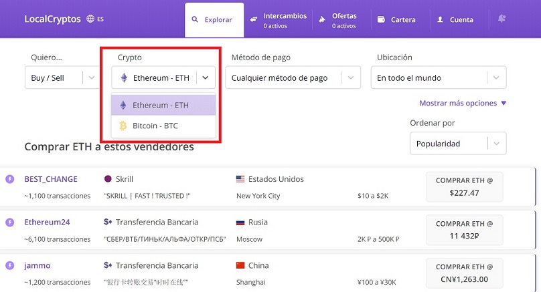Click "~1,100 transacciones" text
Image resolution: width=541 pixels, height=292 pixels.
pos(58,196)
